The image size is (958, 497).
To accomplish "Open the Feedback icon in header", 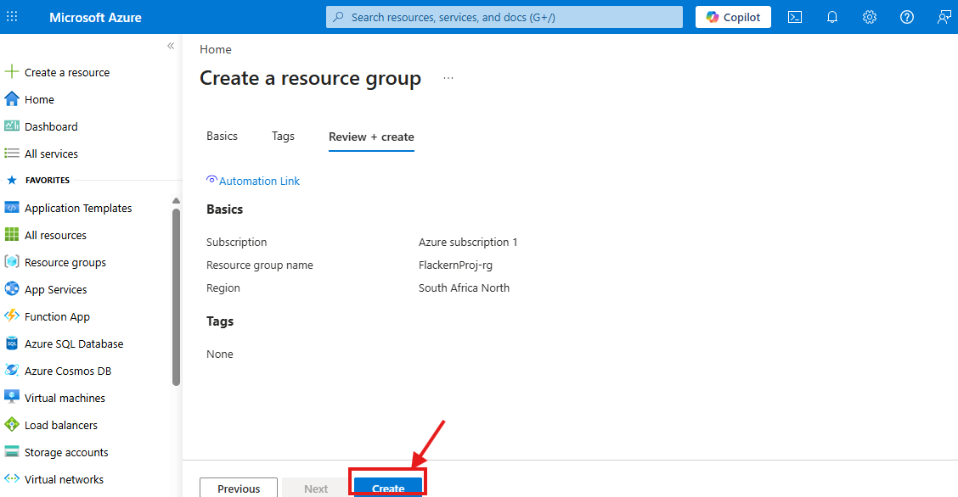I will point(944,17).
